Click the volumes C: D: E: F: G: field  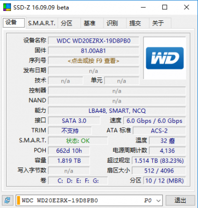tap(78, 181)
